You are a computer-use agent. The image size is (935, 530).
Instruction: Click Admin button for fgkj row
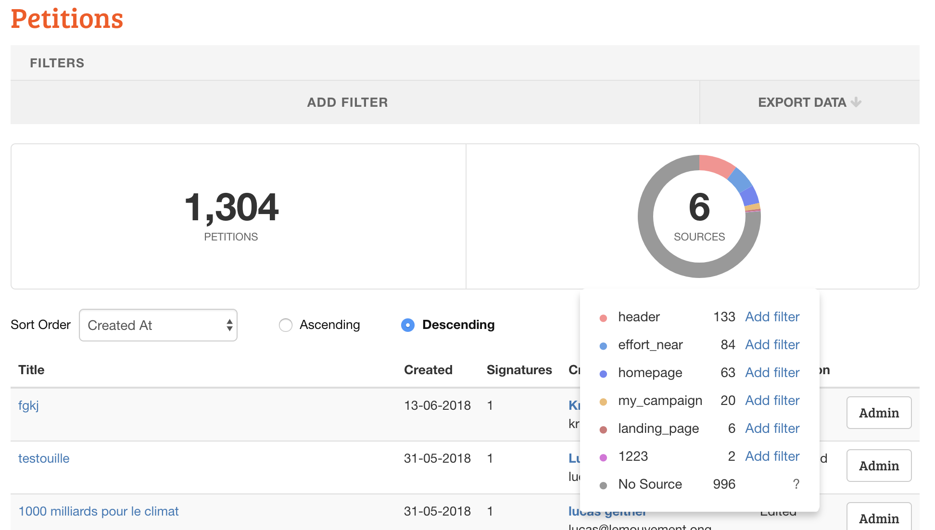pos(879,413)
